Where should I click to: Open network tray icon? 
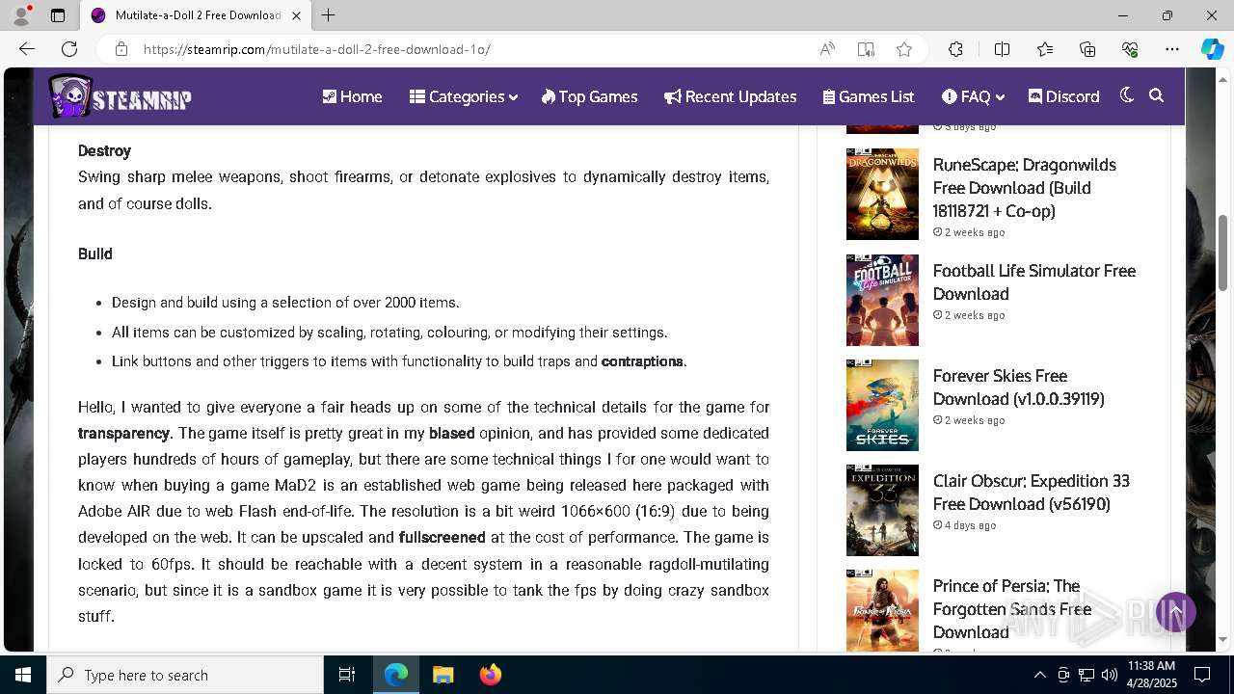[1086, 675]
